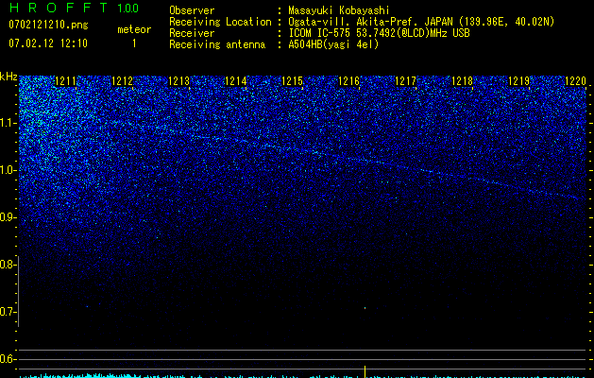This screenshot has height=378, width=594.
Task: Click time marker 1219
Action: click(518, 81)
